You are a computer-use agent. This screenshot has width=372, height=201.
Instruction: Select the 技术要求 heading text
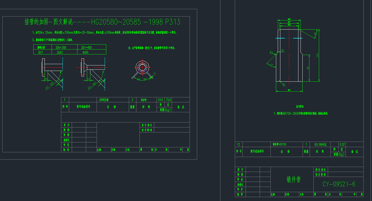300,107
